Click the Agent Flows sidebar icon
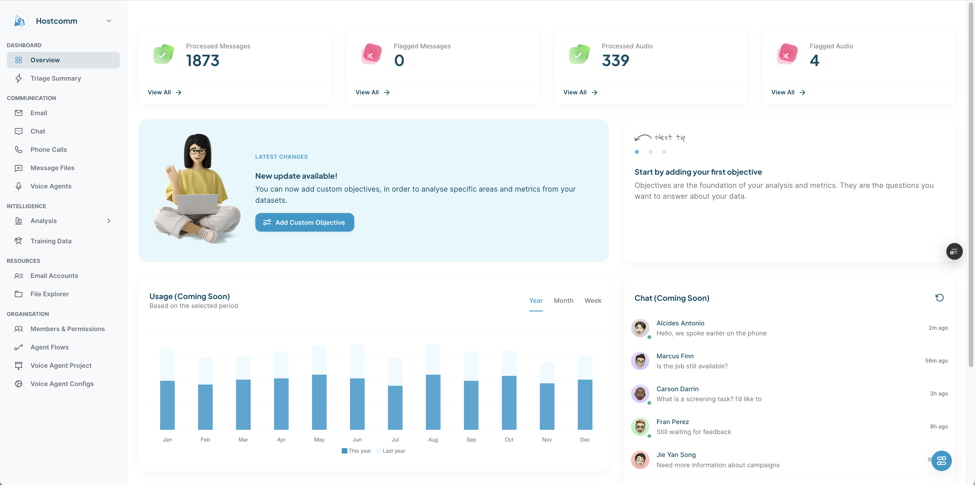Viewport: 975px width, 485px height. point(19,347)
